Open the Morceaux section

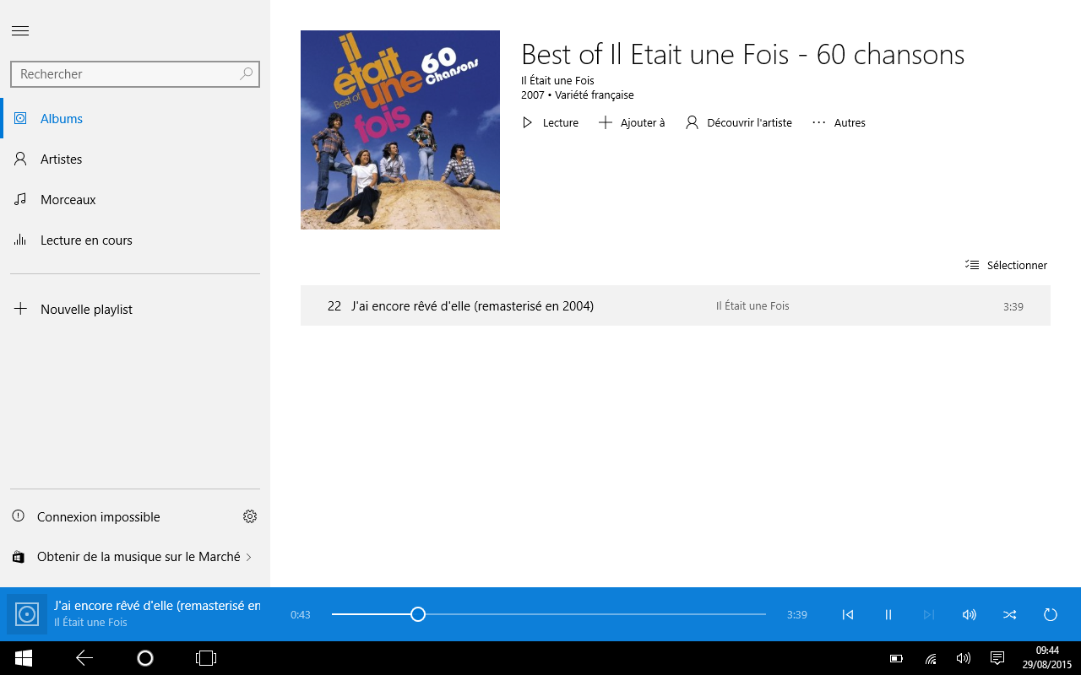coord(135,200)
